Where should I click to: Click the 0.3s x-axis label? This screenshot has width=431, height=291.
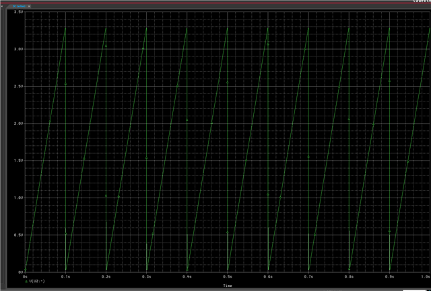(x=147, y=277)
